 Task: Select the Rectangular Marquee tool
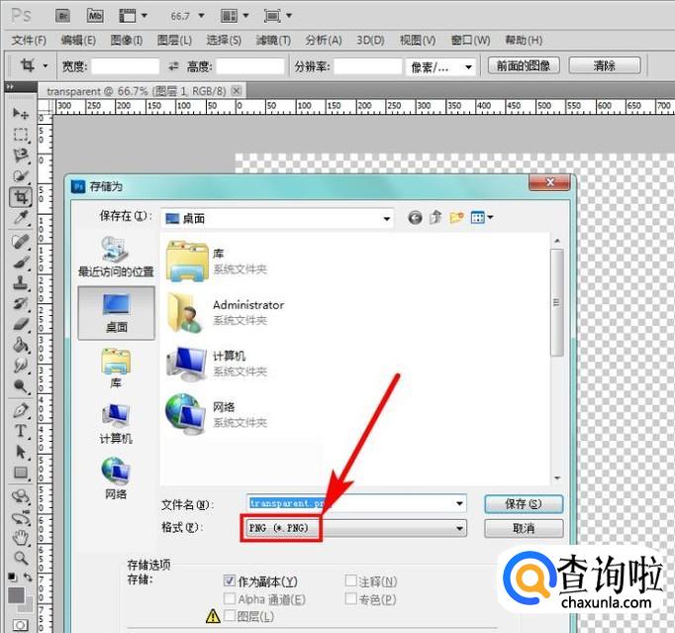click(x=20, y=135)
